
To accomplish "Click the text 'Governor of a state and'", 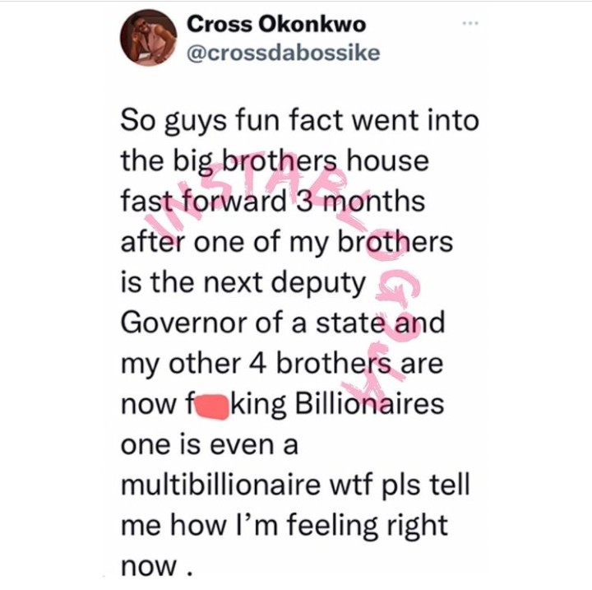I will (x=283, y=323).
